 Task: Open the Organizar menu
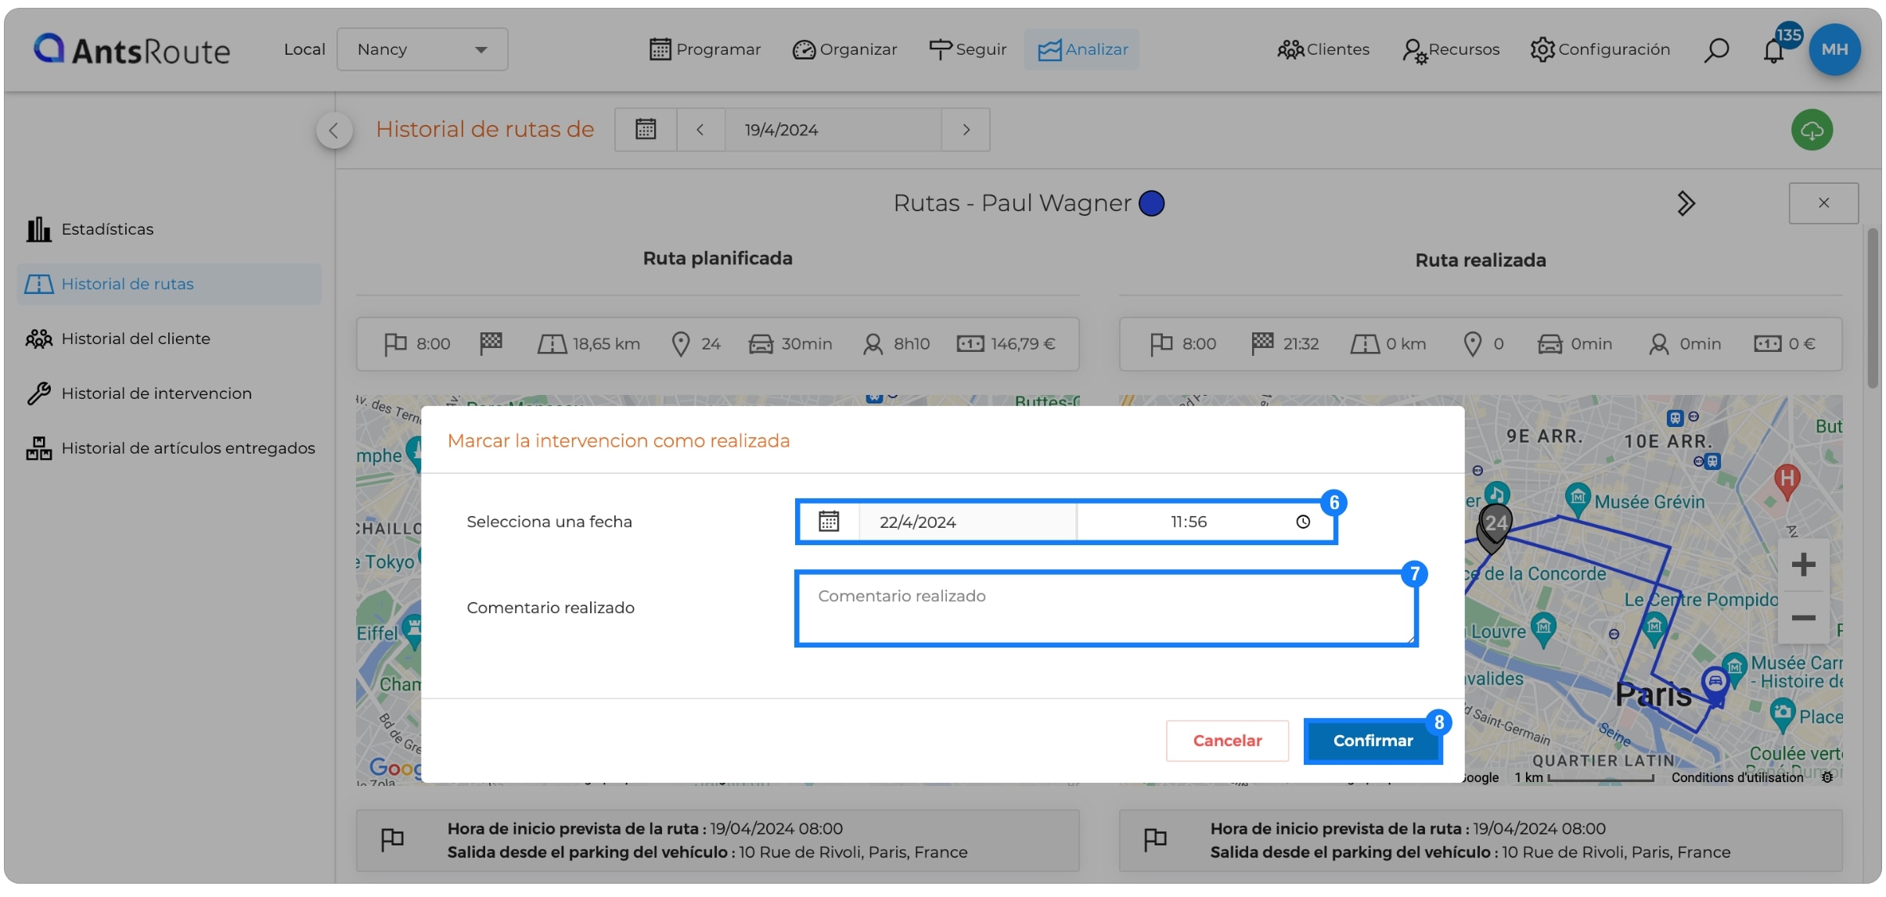844,49
